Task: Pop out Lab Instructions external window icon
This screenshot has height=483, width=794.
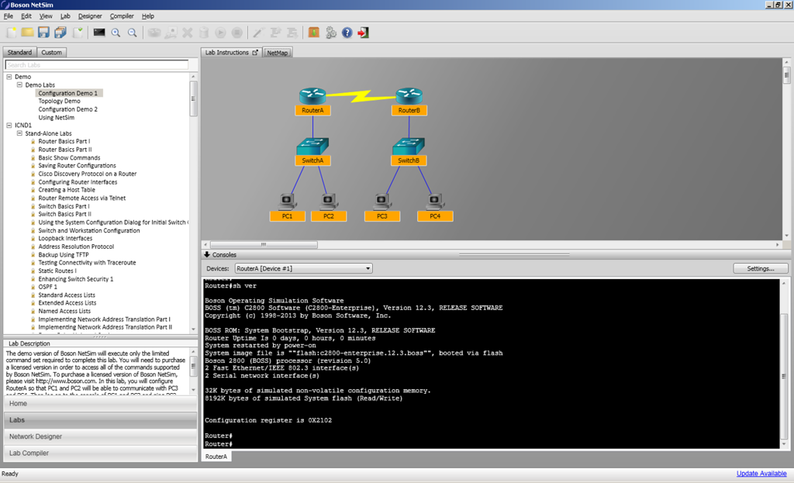Action: pos(255,53)
